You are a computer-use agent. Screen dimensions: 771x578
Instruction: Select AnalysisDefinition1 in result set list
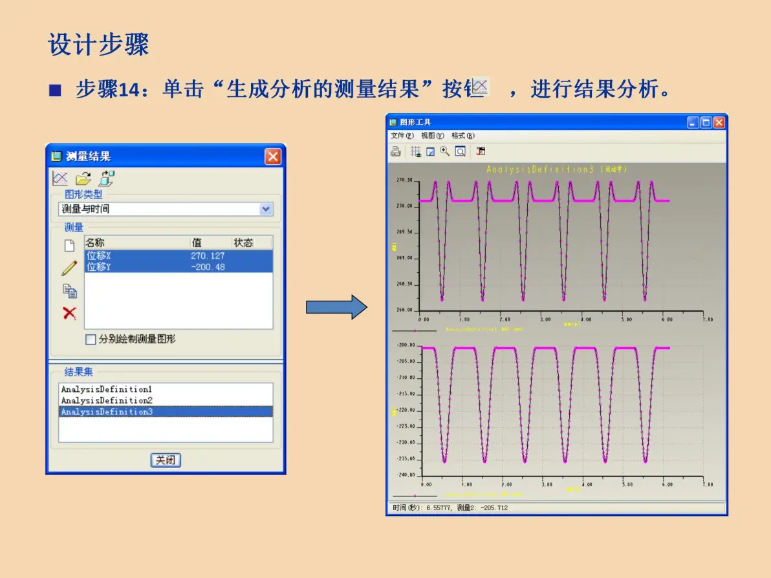click(166, 389)
